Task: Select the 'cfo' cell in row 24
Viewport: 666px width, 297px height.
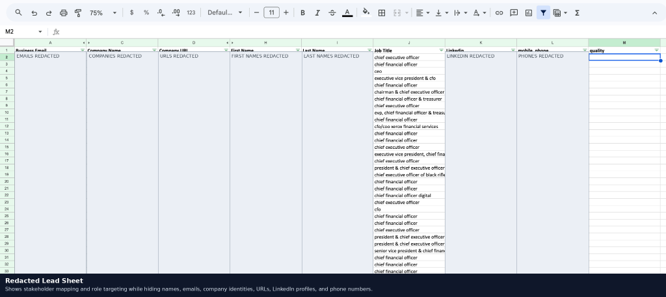Action: pyautogui.click(x=409, y=209)
